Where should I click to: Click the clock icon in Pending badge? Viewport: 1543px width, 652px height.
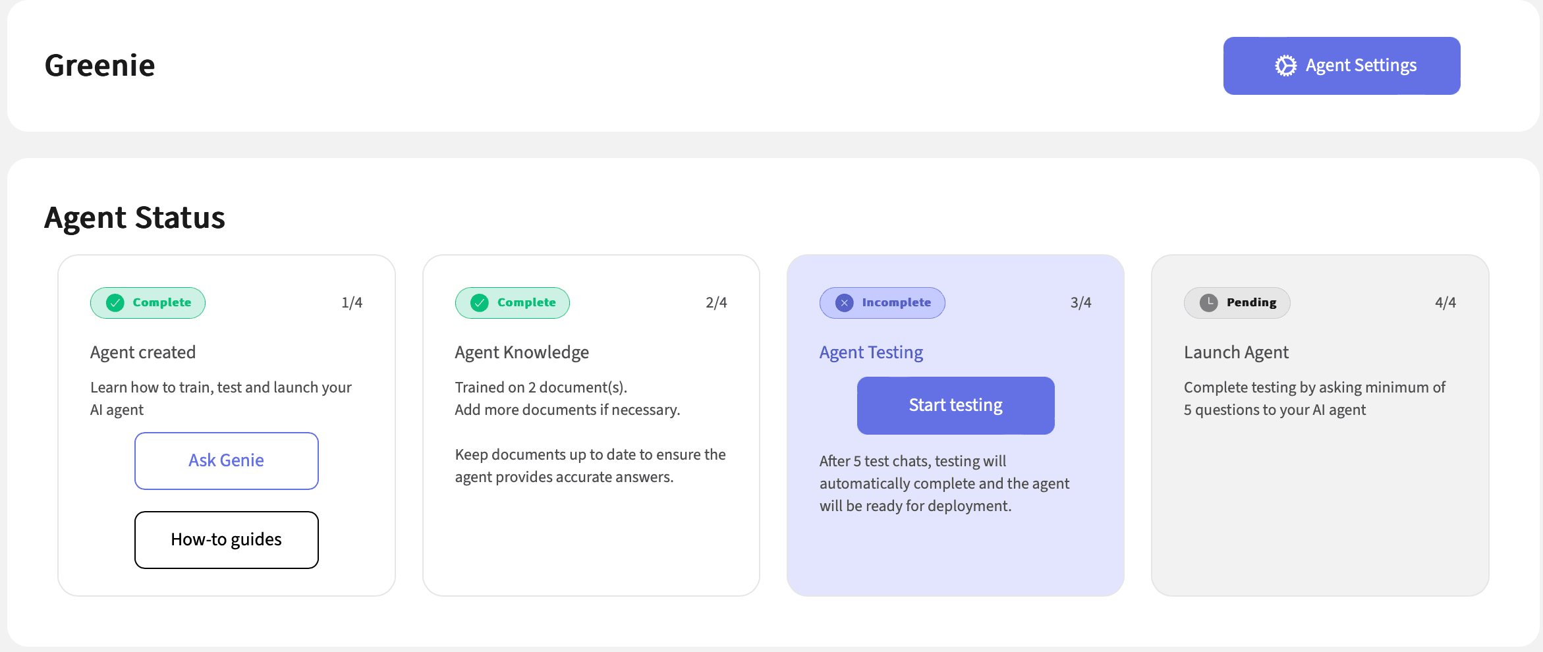point(1208,303)
